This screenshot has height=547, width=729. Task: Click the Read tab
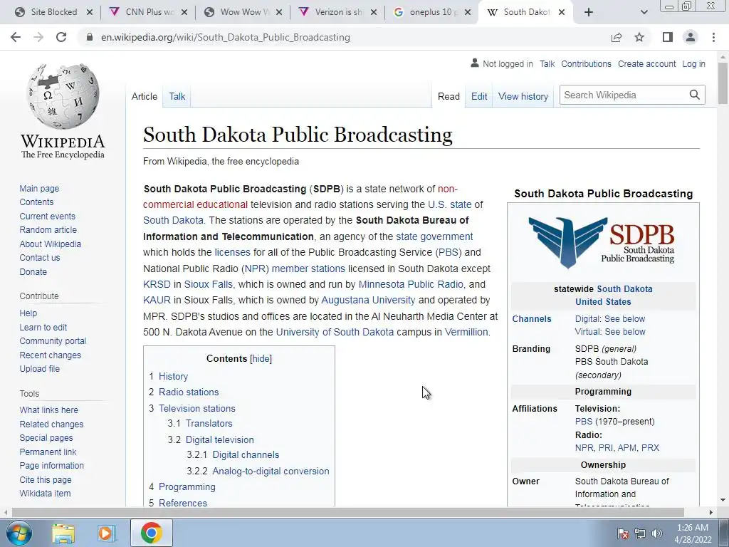tap(449, 96)
